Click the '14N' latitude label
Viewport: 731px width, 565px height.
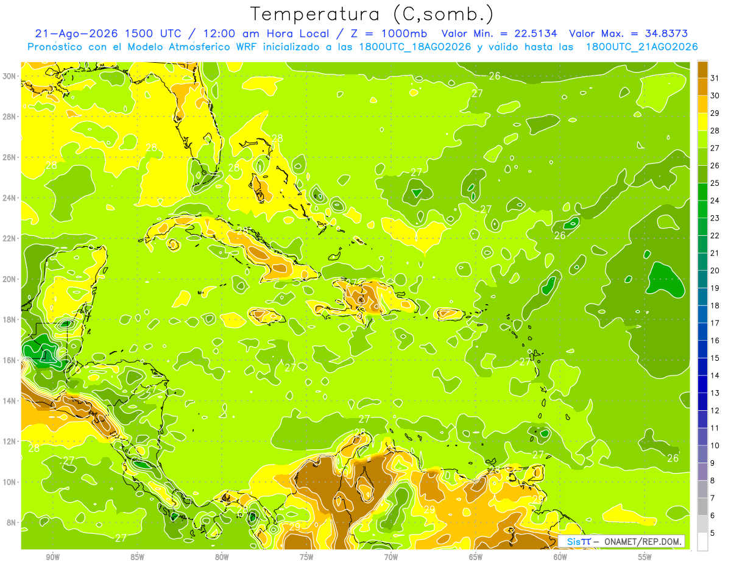10,400
